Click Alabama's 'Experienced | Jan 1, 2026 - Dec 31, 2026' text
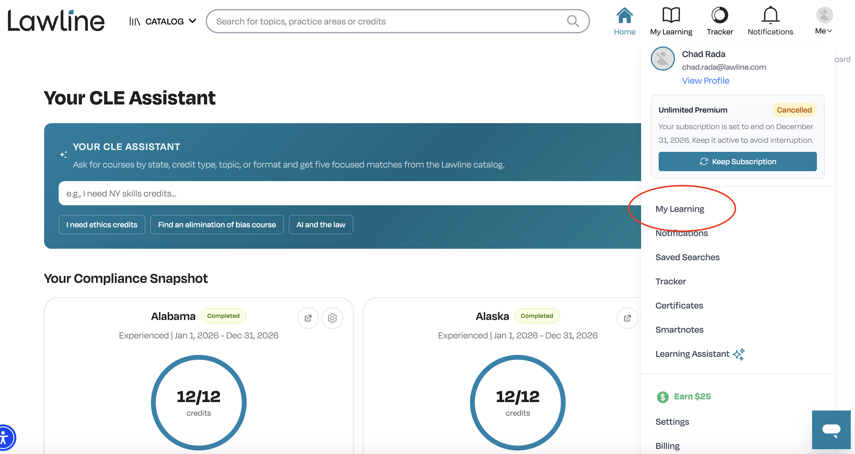The image size is (855, 454). (198, 336)
